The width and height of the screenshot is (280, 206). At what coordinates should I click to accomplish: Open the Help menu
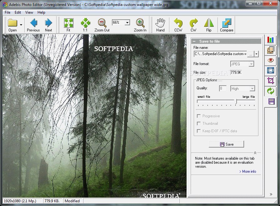tap(41, 12)
